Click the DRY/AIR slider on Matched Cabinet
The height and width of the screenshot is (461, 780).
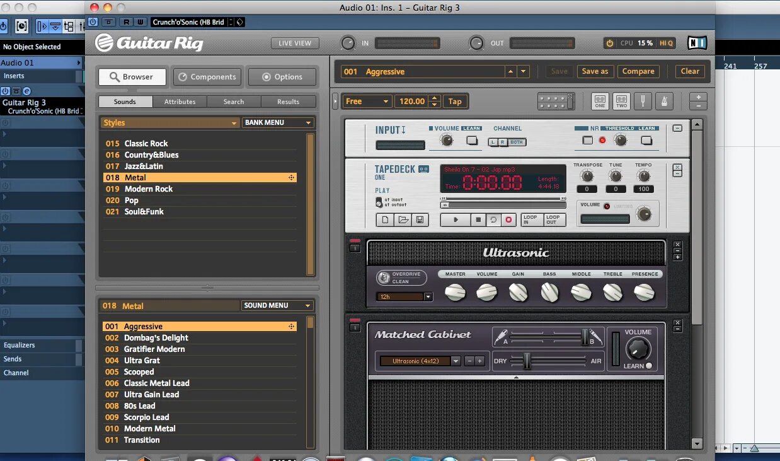[x=548, y=361]
